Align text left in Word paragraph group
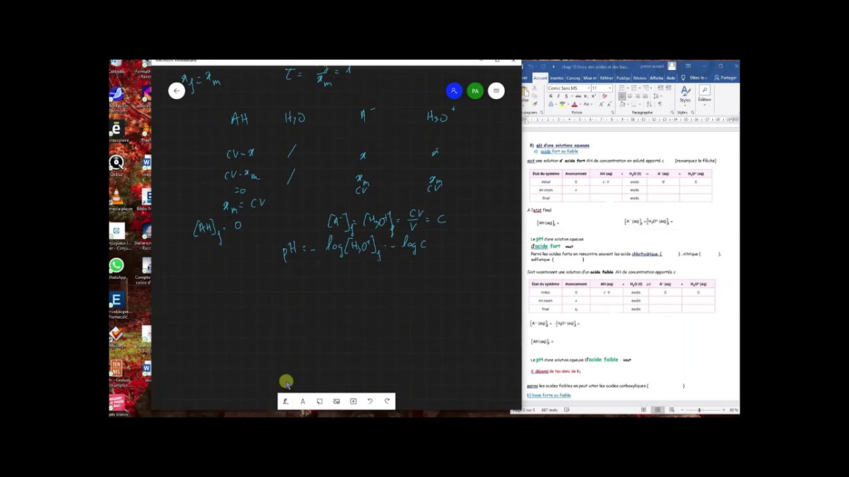Viewport: 849px width, 477px height. [x=621, y=96]
